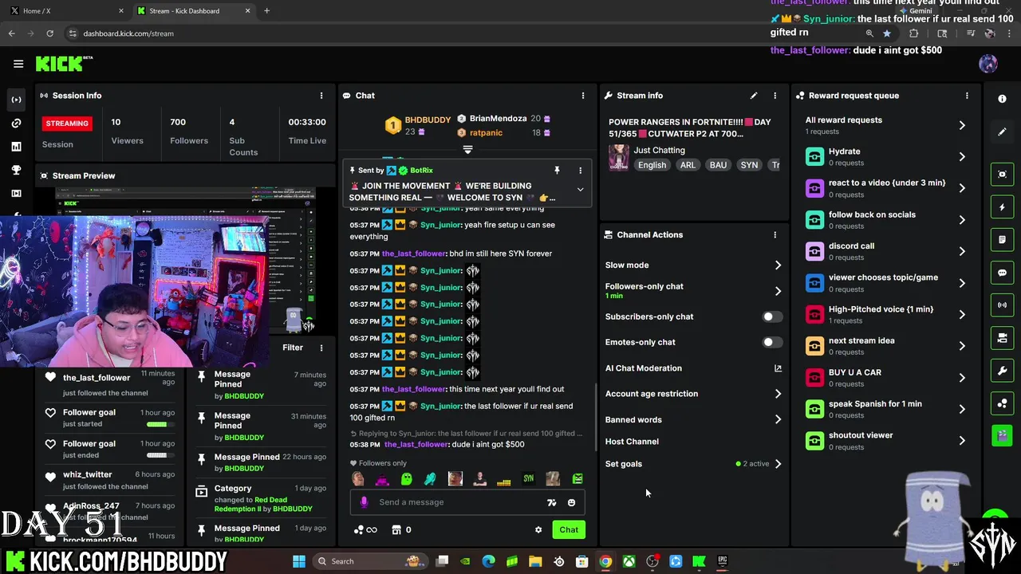Viewport: 1021px width, 574px height.
Task: Select the Kick Dashboard browser tab
Action: [193, 11]
